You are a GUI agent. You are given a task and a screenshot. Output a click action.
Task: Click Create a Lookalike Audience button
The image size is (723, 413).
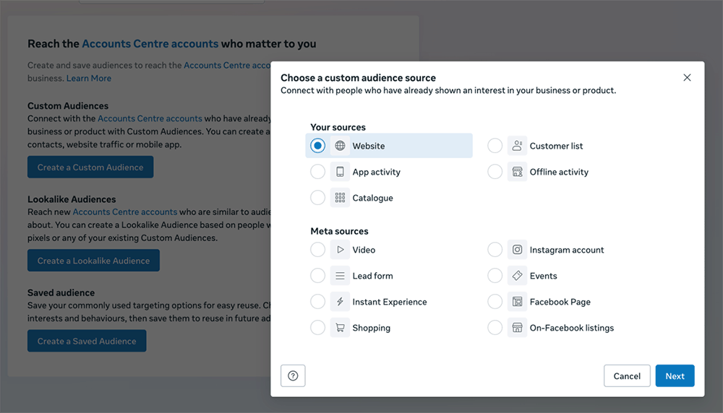point(93,261)
